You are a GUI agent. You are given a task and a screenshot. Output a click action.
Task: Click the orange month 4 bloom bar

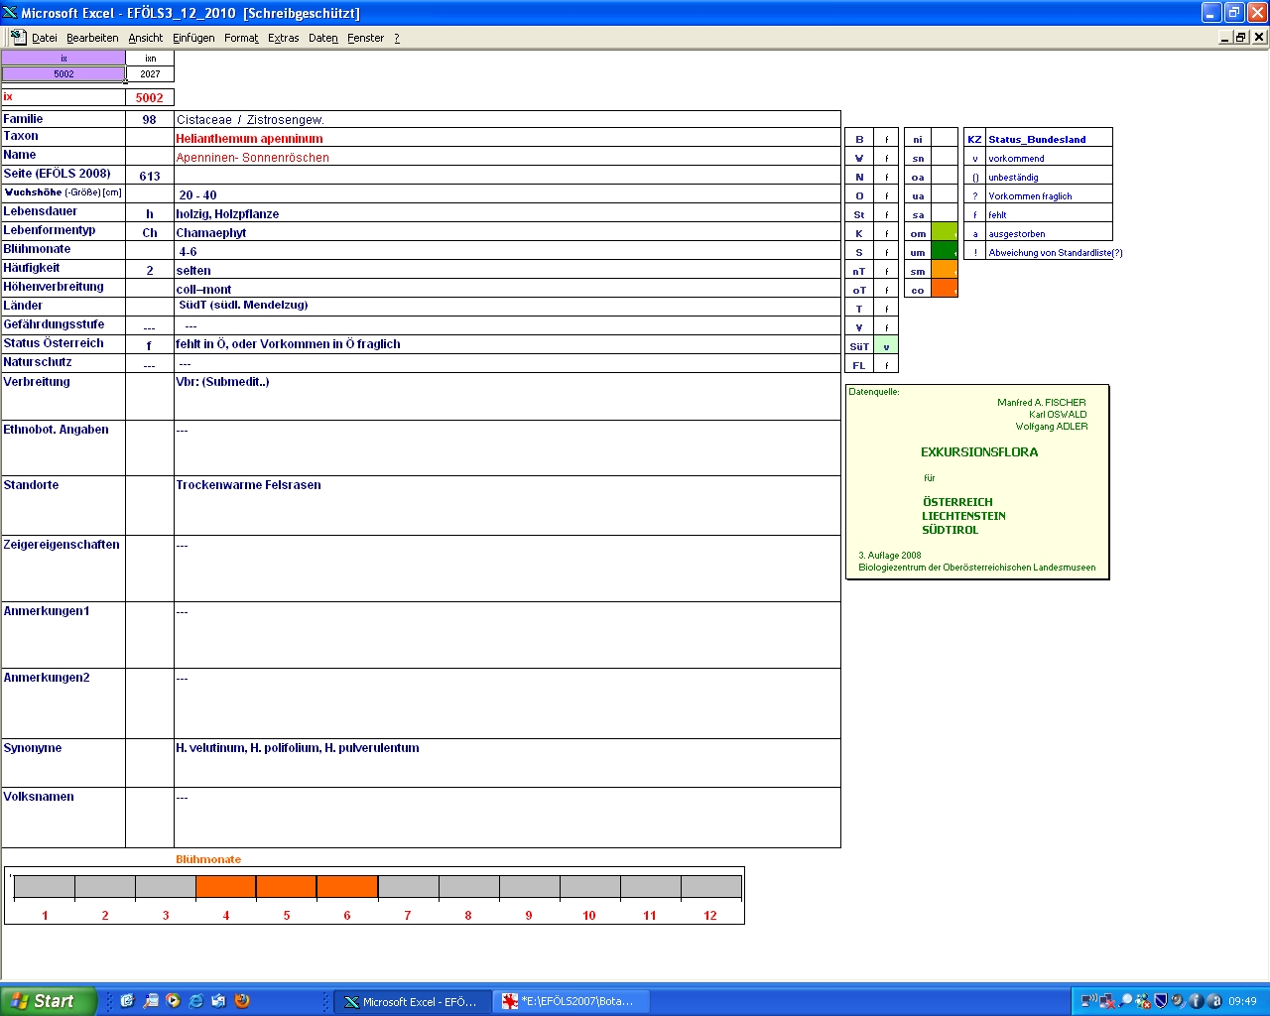[x=225, y=887]
